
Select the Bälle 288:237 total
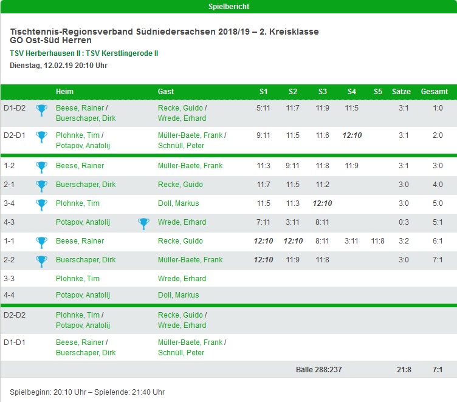319,370
